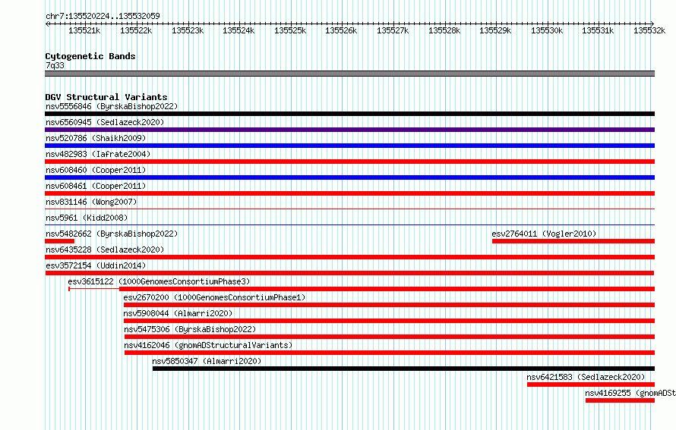Click the nsv5908044 (Almarri2020) label
Image resolution: width=676 pixels, height=430 pixels.
point(178,313)
